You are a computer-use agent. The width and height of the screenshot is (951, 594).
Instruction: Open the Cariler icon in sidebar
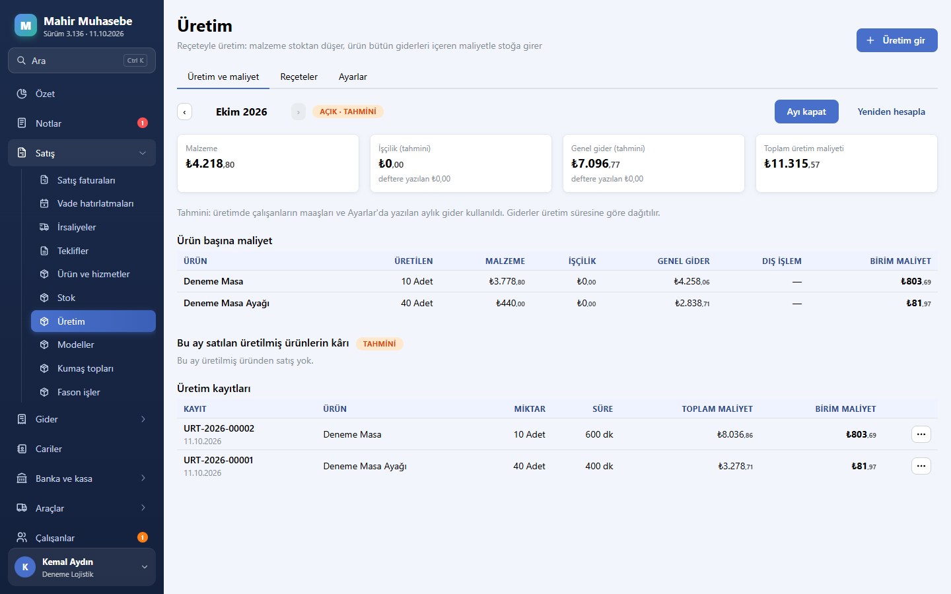coord(22,449)
